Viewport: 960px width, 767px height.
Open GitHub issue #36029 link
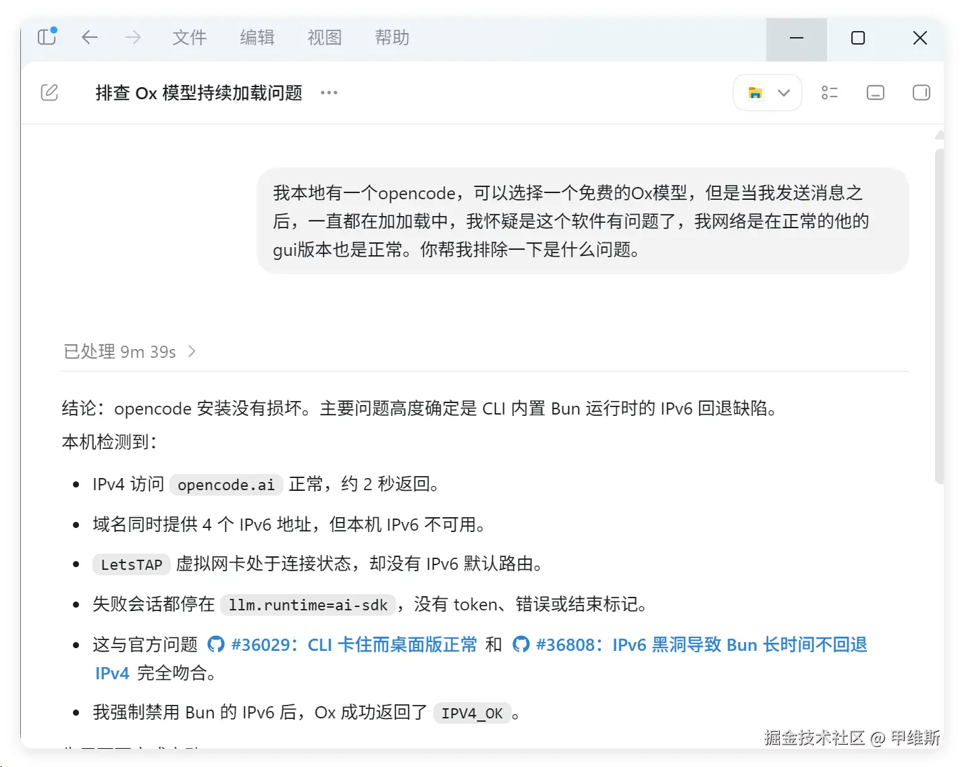click(x=354, y=645)
